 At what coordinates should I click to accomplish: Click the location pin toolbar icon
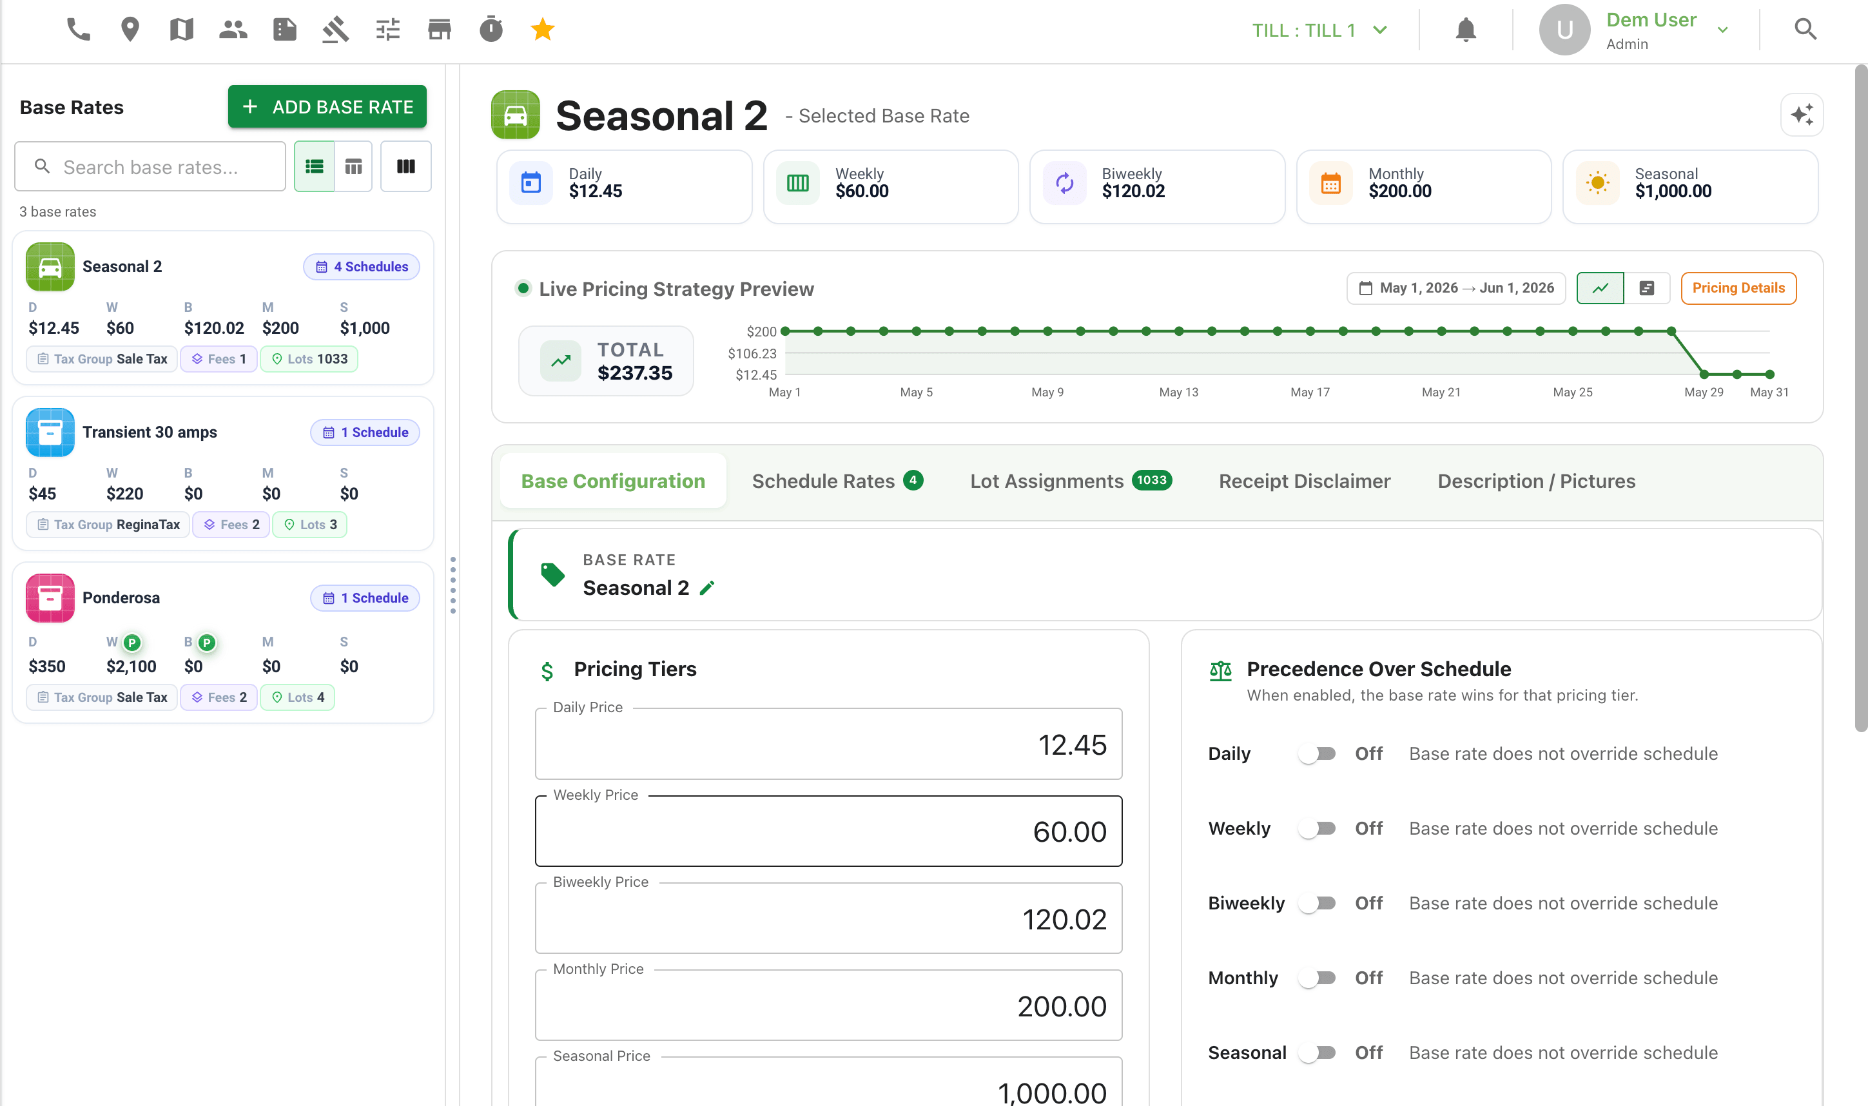coord(130,30)
